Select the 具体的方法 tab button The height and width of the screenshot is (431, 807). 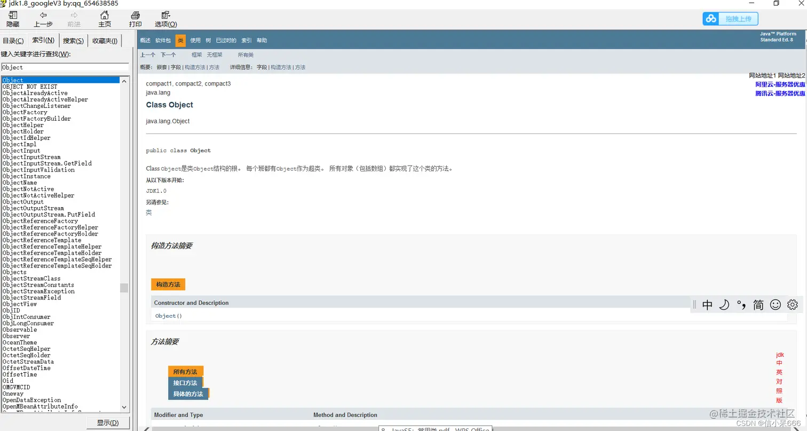point(188,394)
